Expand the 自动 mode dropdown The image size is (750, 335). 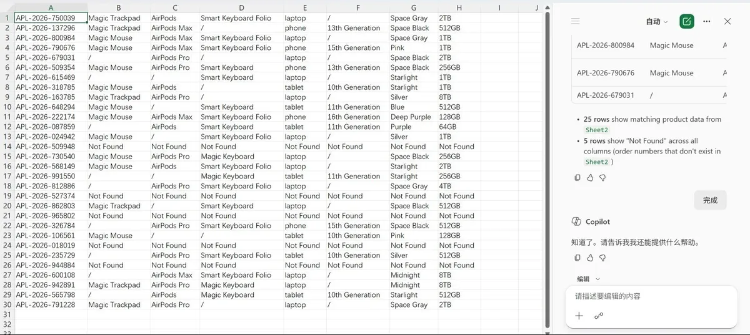(657, 21)
